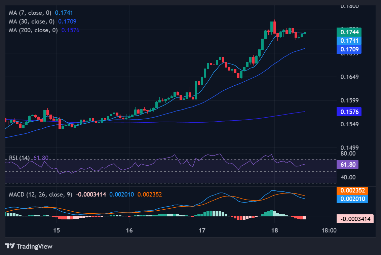Click the green 0.1744 current price tag
This screenshot has width=381, height=255.
(x=349, y=32)
